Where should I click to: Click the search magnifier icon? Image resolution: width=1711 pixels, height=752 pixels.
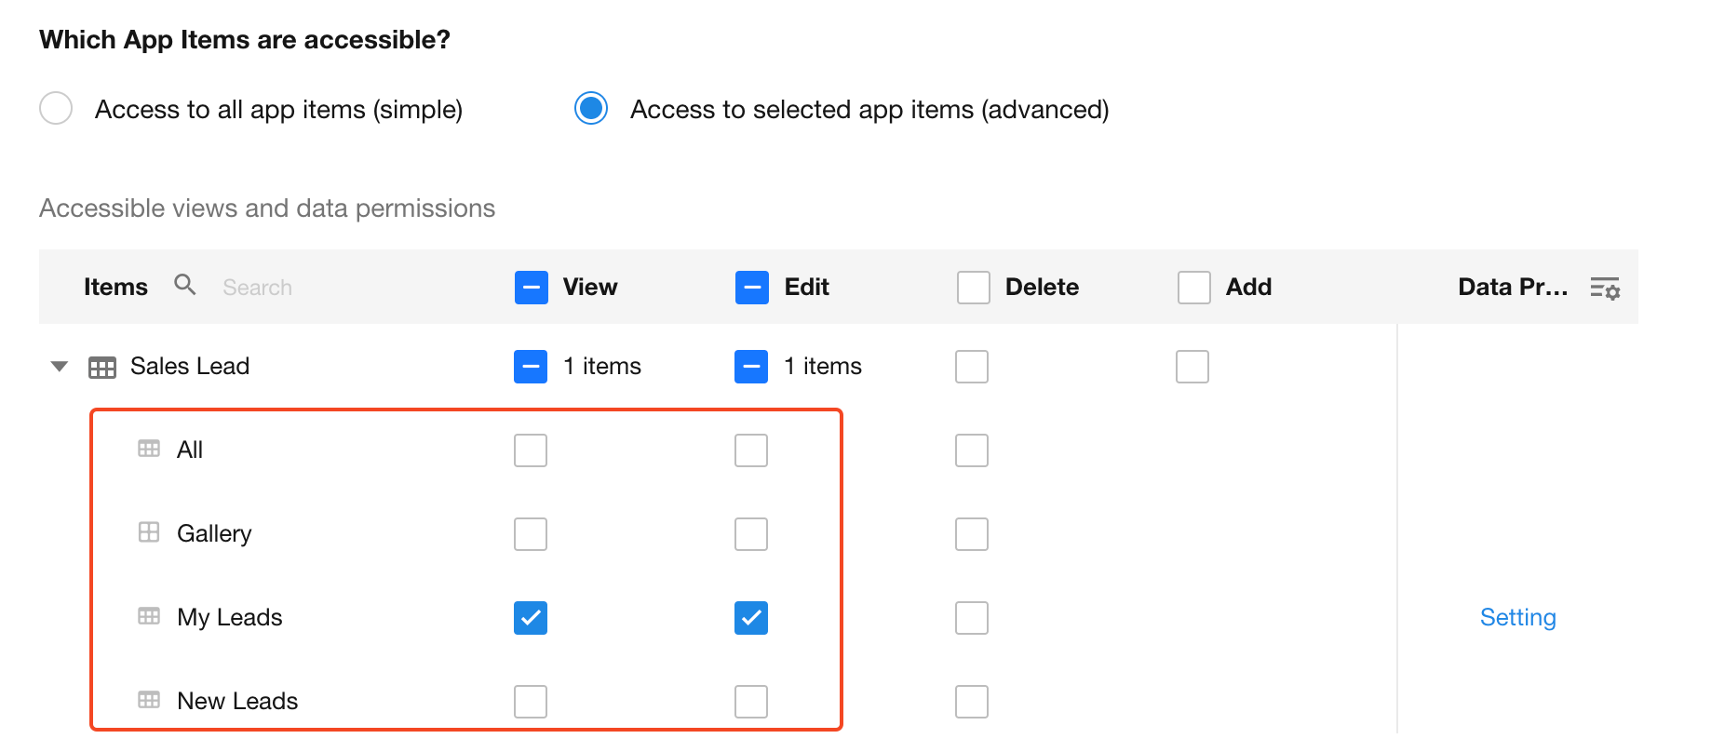[185, 285]
